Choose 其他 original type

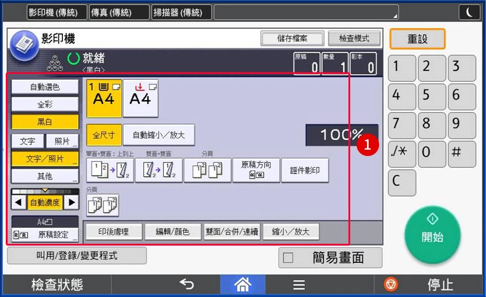coord(45,176)
